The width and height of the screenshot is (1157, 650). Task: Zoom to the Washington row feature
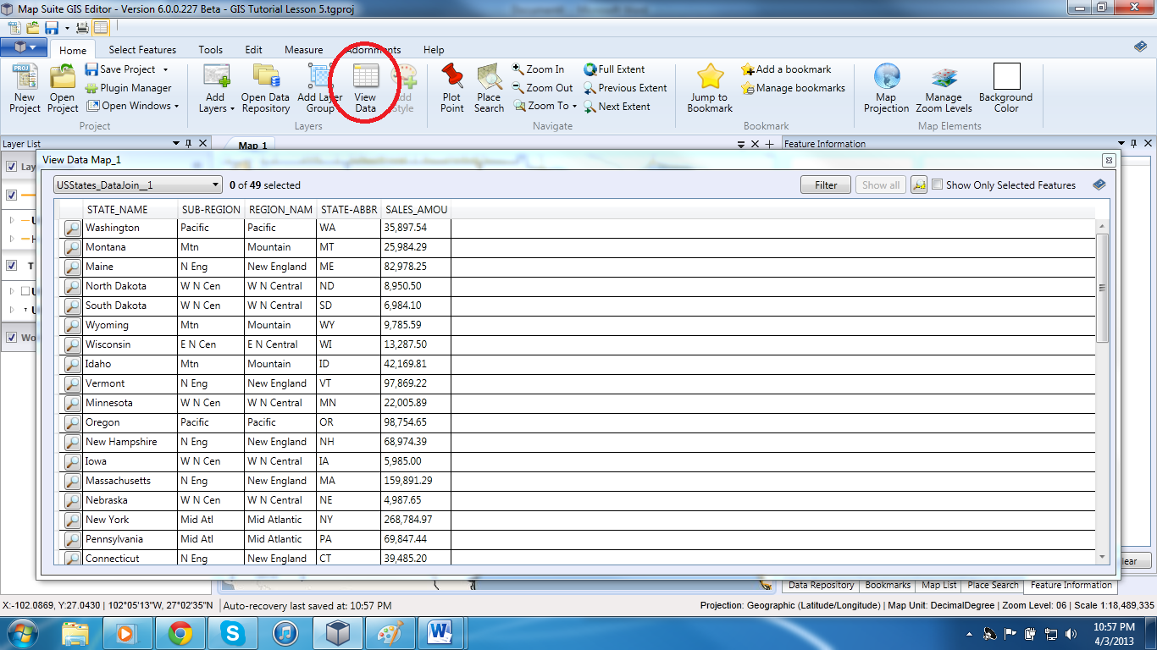point(73,229)
